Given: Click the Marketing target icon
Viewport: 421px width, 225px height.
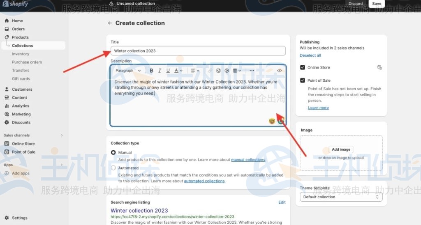Looking at the screenshot, I should tap(7, 114).
